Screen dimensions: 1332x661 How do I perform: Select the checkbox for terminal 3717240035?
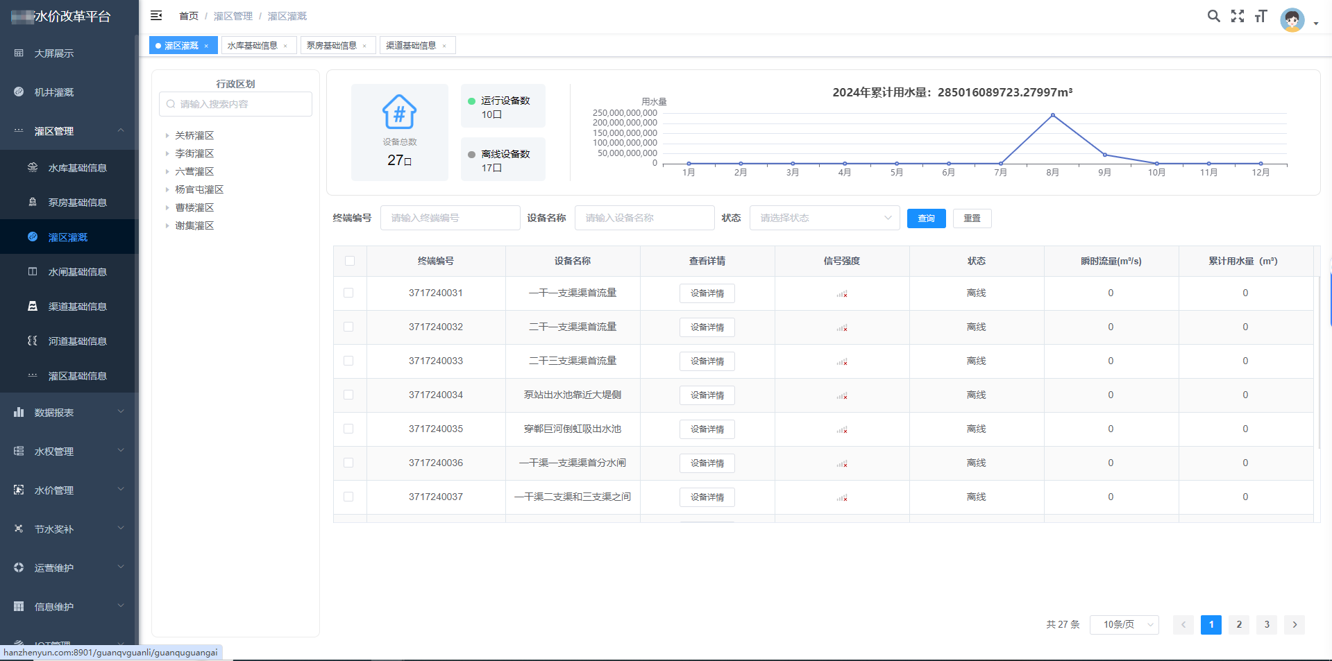coord(350,429)
